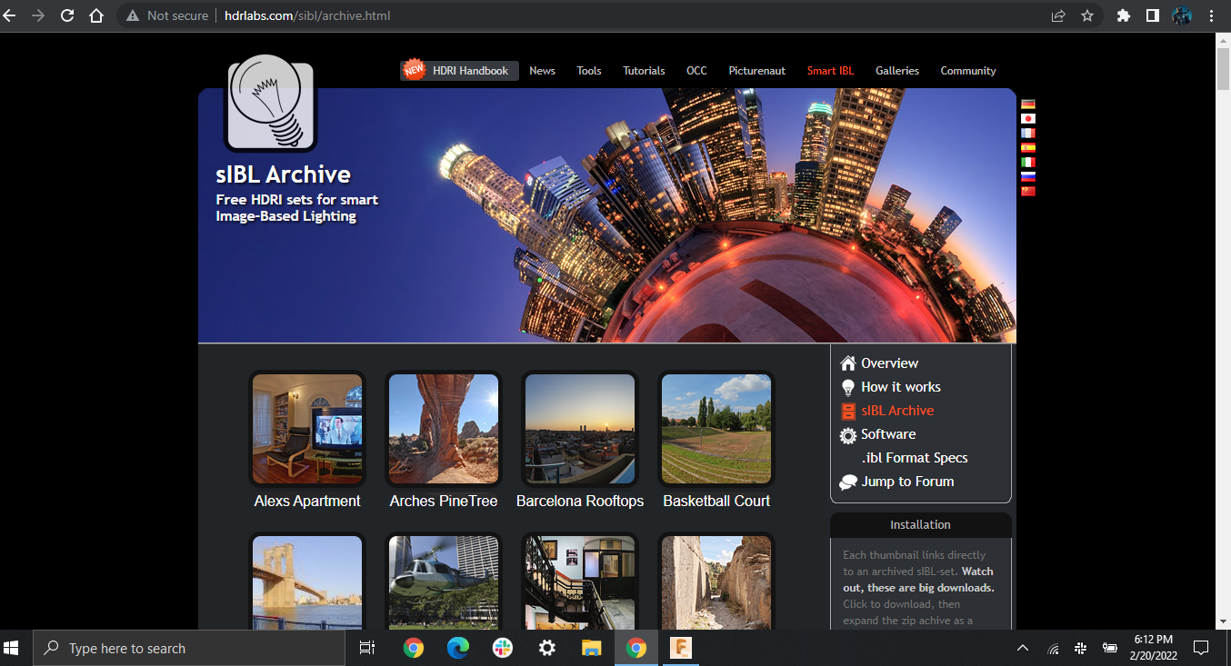Select the How it works lightbulb icon
This screenshot has width=1231, height=666.
point(847,386)
